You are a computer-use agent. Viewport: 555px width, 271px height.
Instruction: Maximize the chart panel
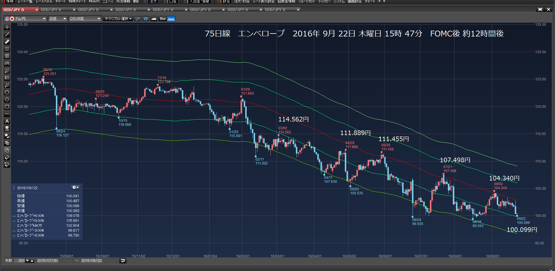540,10
